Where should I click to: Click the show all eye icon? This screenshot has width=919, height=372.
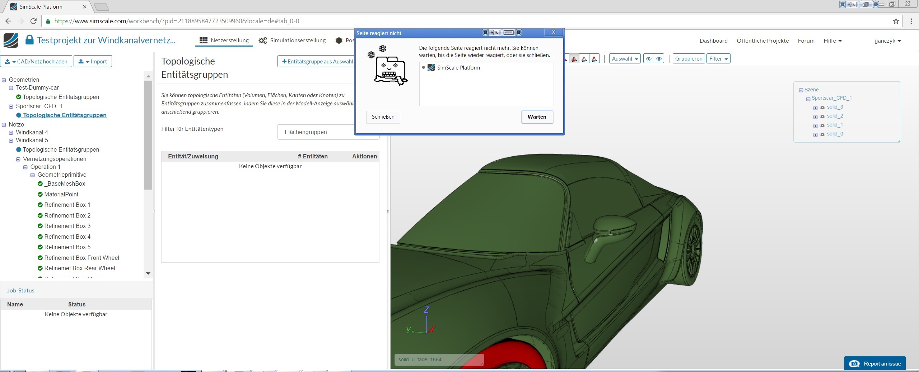tap(659, 59)
